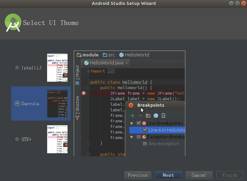Click the Android Studio logo
This screenshot has width=247, height=181.
point(13,23)
